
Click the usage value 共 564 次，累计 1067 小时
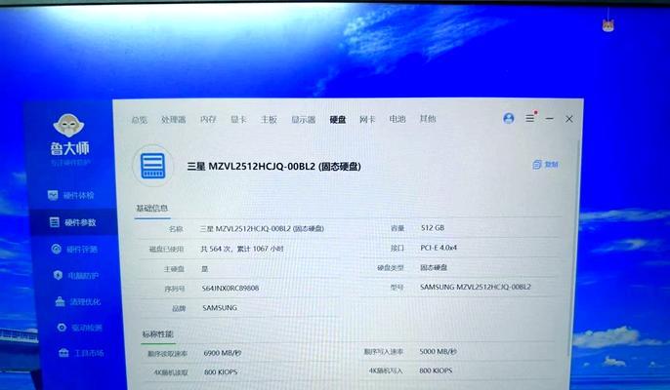click(x=242, y=249)
